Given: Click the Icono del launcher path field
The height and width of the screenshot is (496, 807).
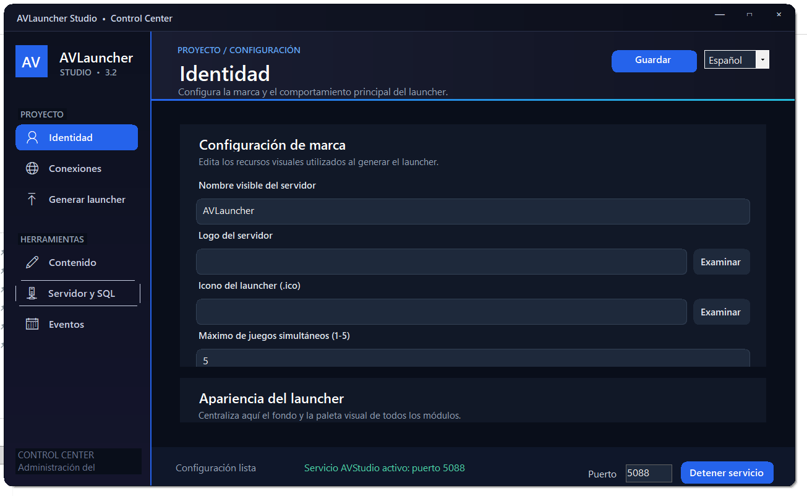Looking at the screenshot, I should tap(442, 312).
